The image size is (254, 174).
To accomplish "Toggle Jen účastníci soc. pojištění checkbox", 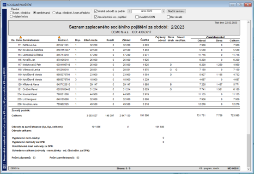I will coord(96,17).
